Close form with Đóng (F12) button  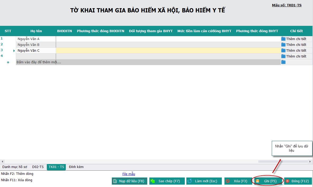[x=298, y=181]
